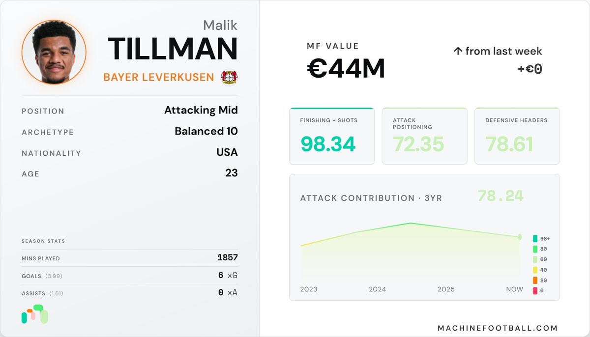
Task: Select the Attack Positioning stat card
Action: coord(424,136)
